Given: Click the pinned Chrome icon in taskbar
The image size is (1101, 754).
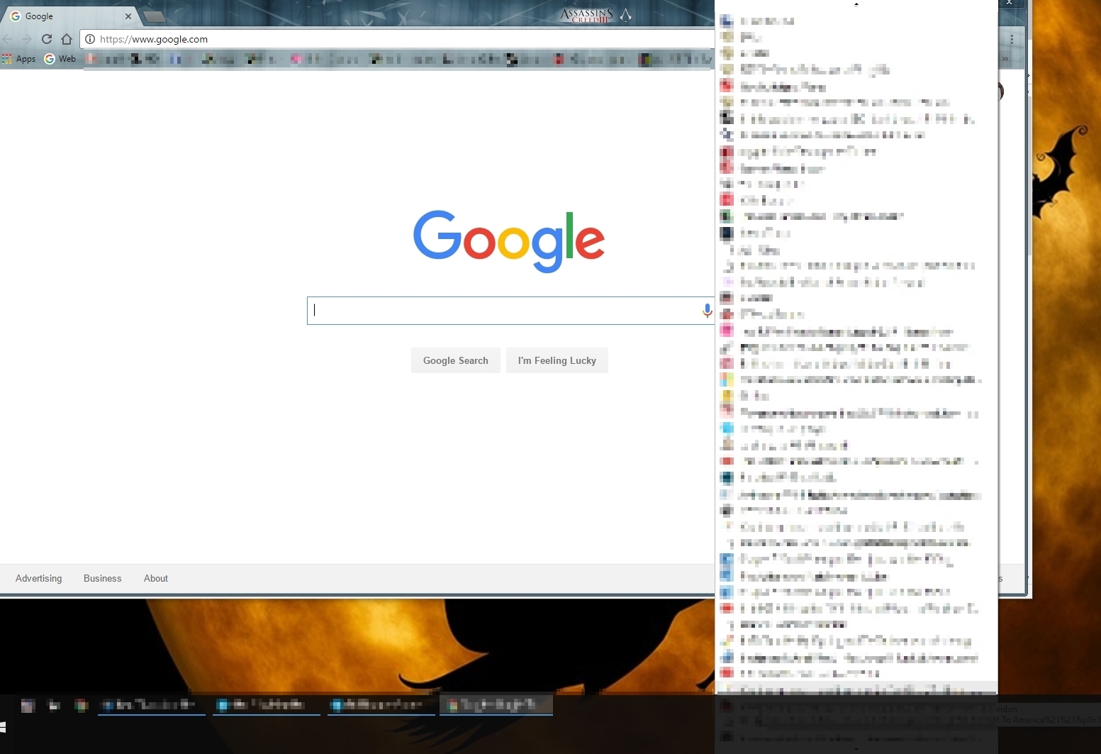Looking at the screenshot, I should 82,705.
